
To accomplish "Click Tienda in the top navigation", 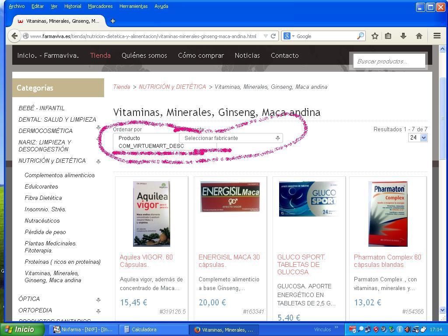I will point(100,56).
